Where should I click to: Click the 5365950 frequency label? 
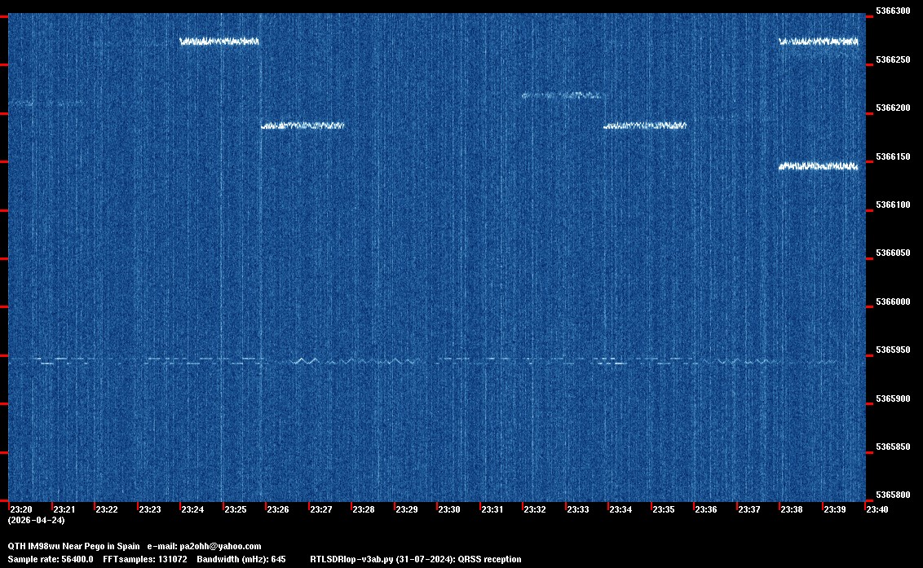click(892, 350)
